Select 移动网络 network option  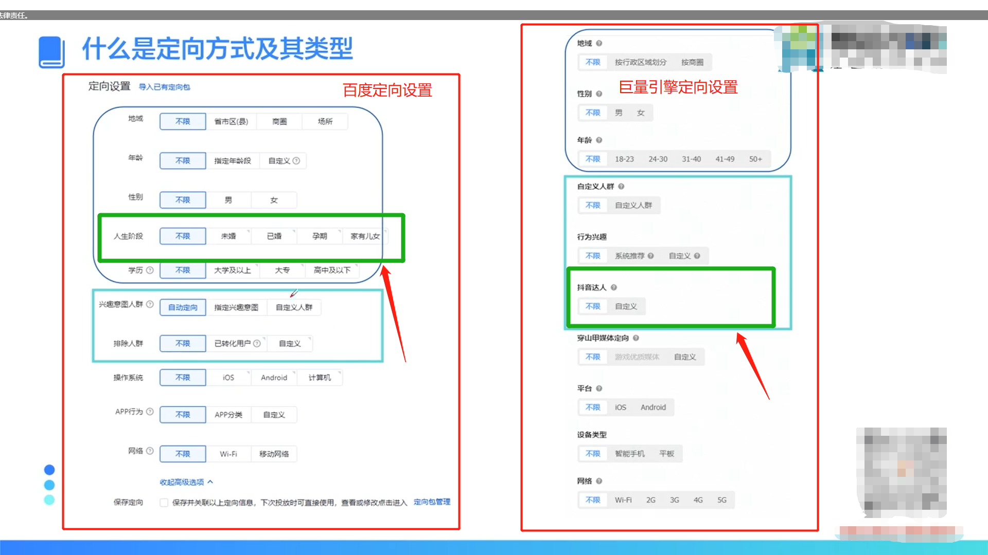[274, 454]
